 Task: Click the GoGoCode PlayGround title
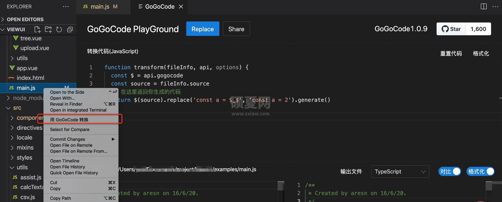133,29
